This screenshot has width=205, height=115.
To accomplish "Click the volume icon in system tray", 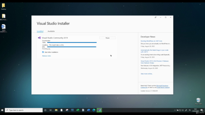I will pyautogui.click(x=183, y=110).
